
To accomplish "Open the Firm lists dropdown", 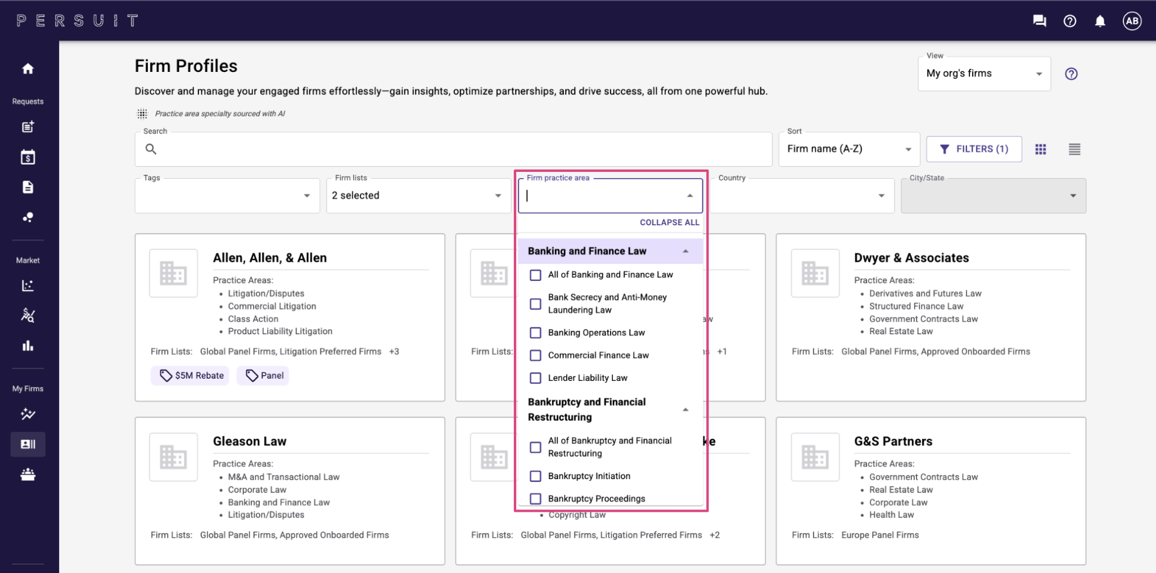I will pos(418,195).
